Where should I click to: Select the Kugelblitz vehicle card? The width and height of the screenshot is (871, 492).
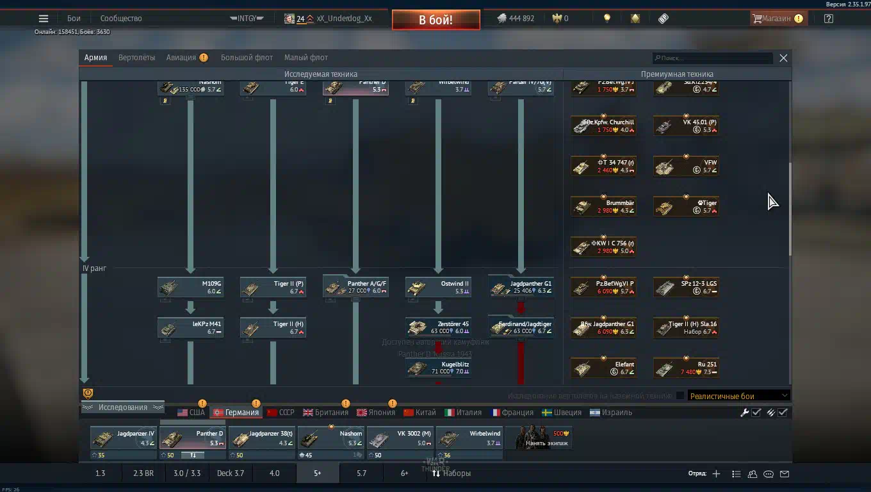(x=438, y=368)
